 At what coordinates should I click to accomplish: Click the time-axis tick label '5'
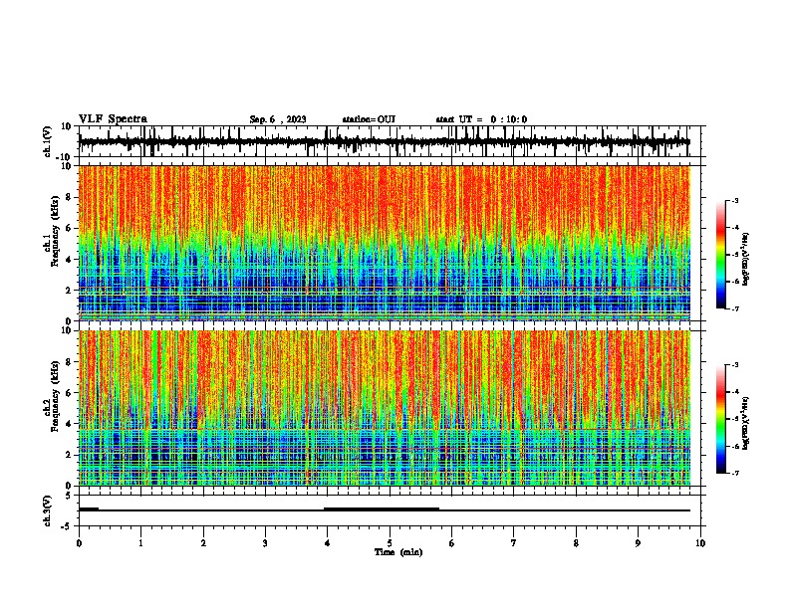point(390,543)
